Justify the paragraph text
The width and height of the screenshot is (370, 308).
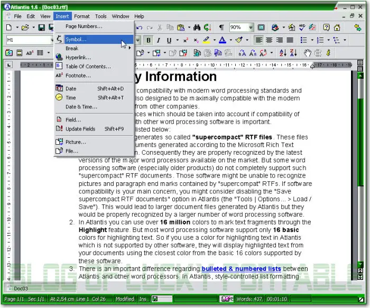pos(290,40)
